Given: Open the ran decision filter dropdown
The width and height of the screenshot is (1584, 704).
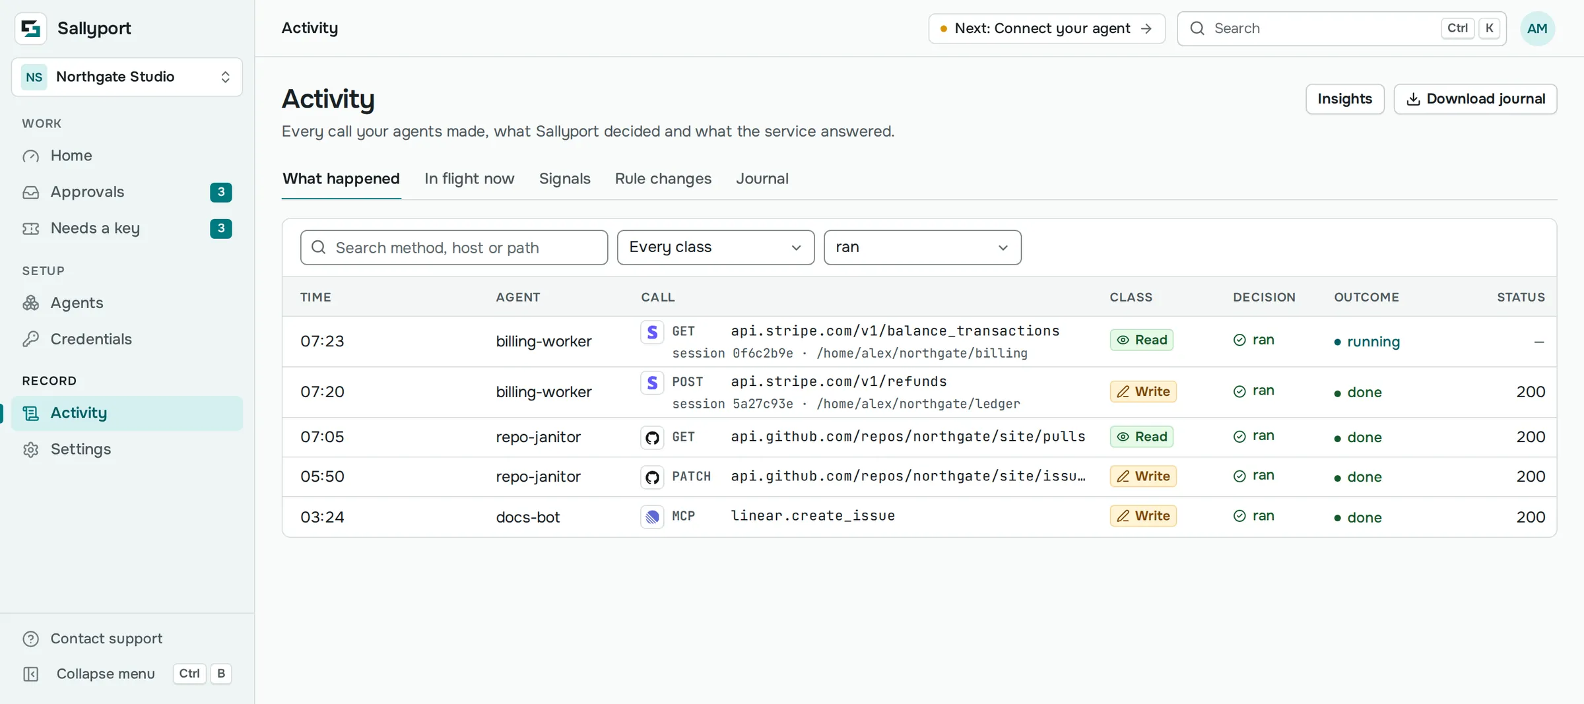Looking at the screenshot, I should pos(922,247).
